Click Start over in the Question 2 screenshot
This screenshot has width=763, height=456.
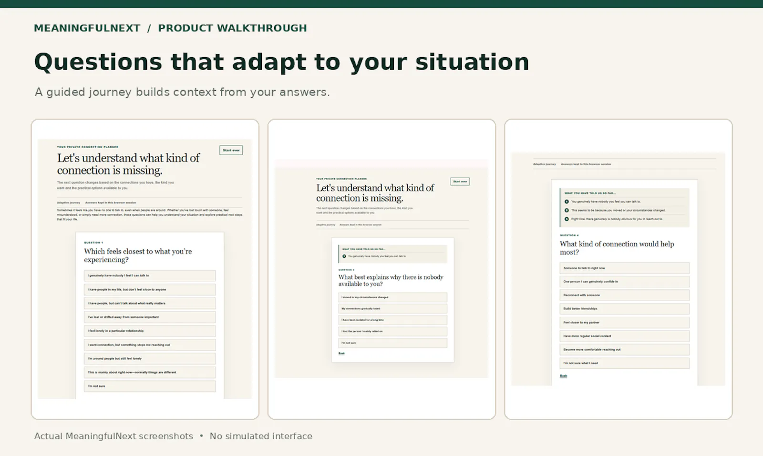[x=460, y=182]
